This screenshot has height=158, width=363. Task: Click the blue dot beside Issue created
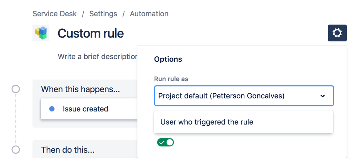tap(52, 109)
